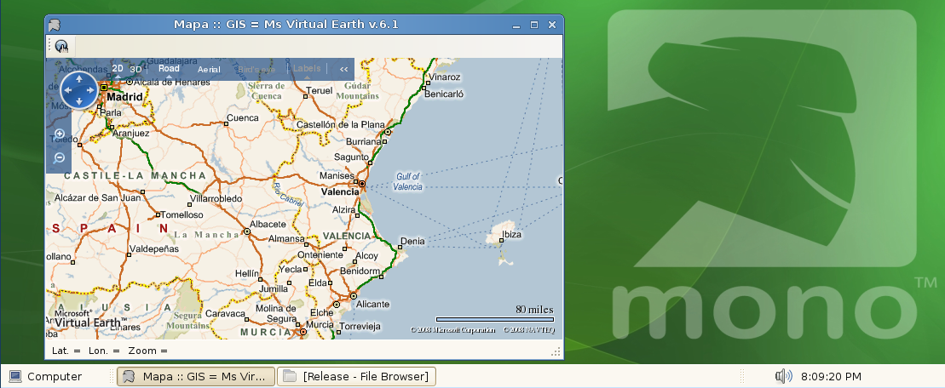Click the Microsoft Corporation copyright notice

pos(452,329)
